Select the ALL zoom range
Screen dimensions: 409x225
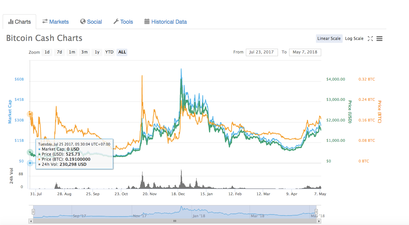122,52
